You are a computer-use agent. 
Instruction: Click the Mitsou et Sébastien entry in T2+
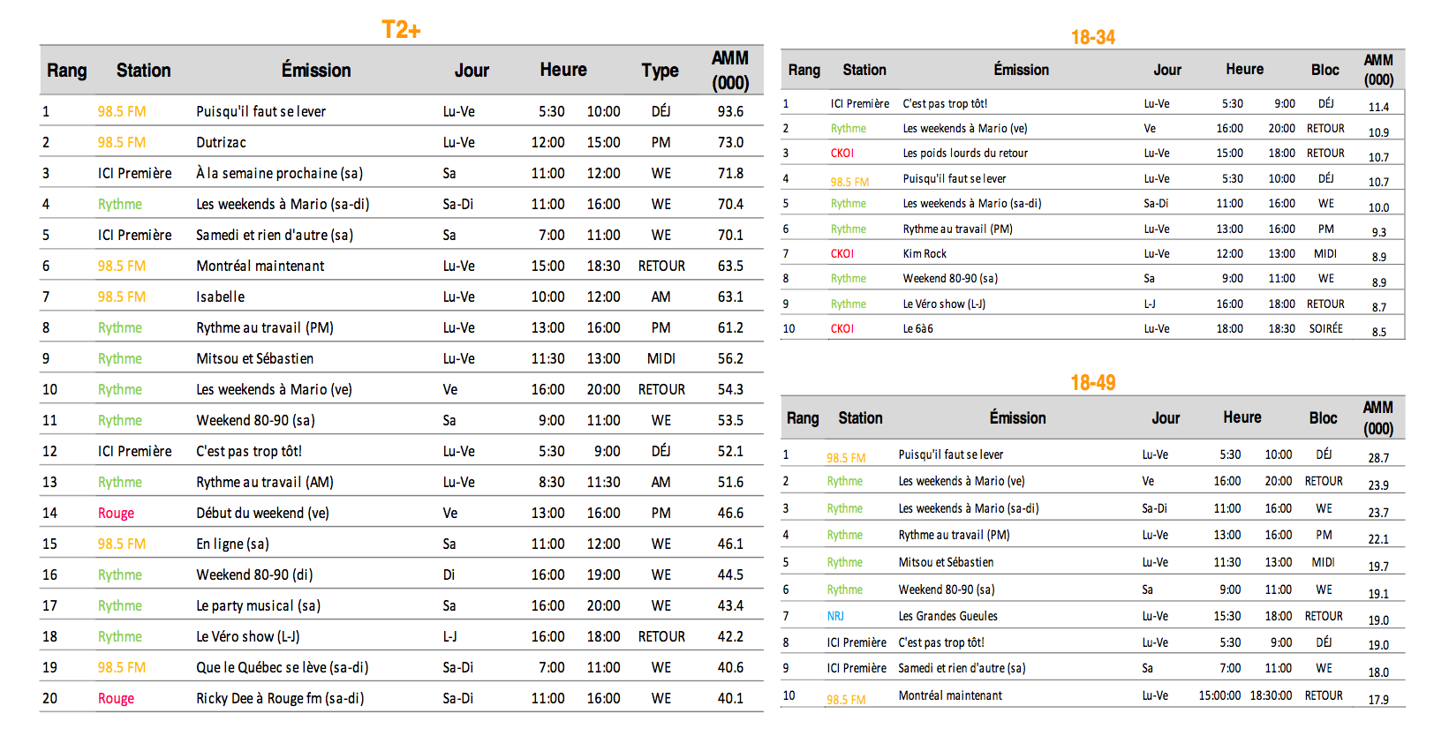click(x=254, y=358)
